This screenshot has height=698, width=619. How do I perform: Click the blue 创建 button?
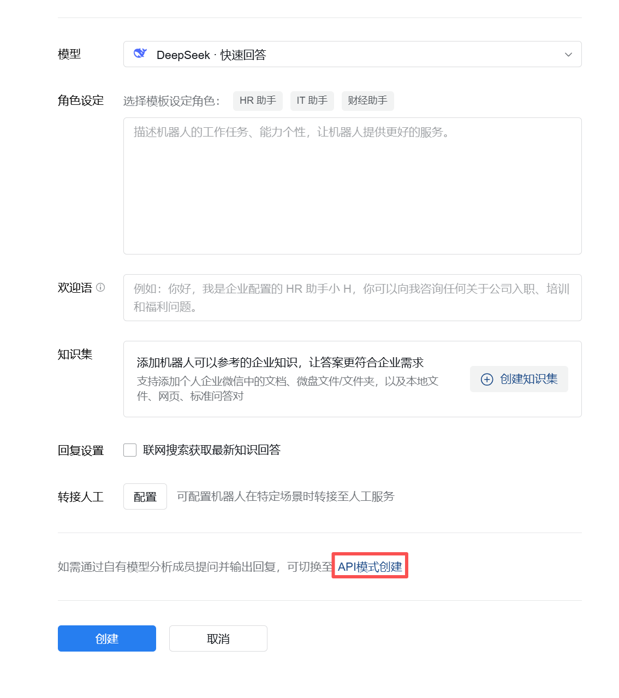[x=107, y=638]
